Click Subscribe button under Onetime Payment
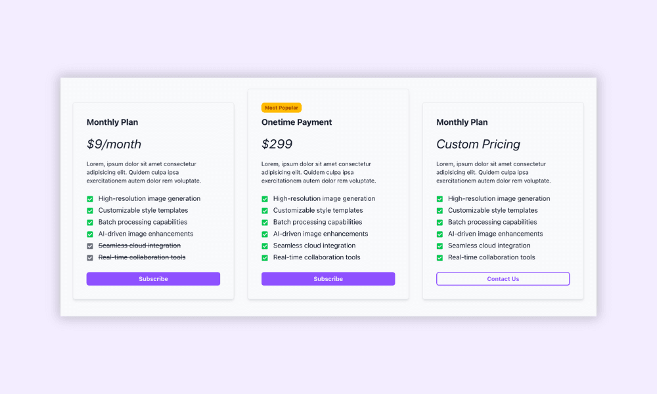The width and height of the screenshot is (657, 394). 328,279
